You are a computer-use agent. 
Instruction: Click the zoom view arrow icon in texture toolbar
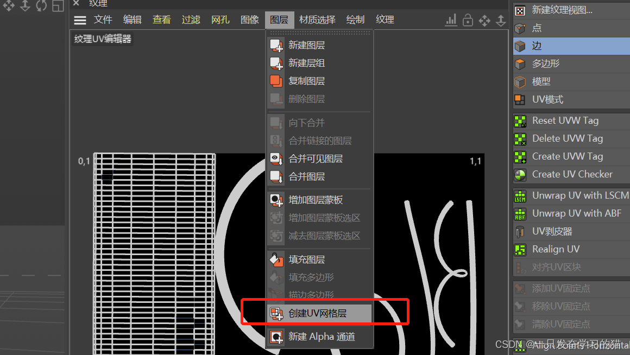(501, 21)
